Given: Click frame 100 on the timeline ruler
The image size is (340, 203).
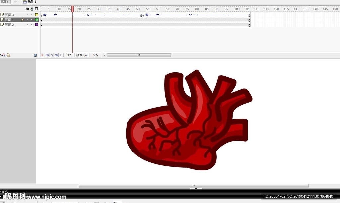Looking at the screenshot, I should [237, 9].
